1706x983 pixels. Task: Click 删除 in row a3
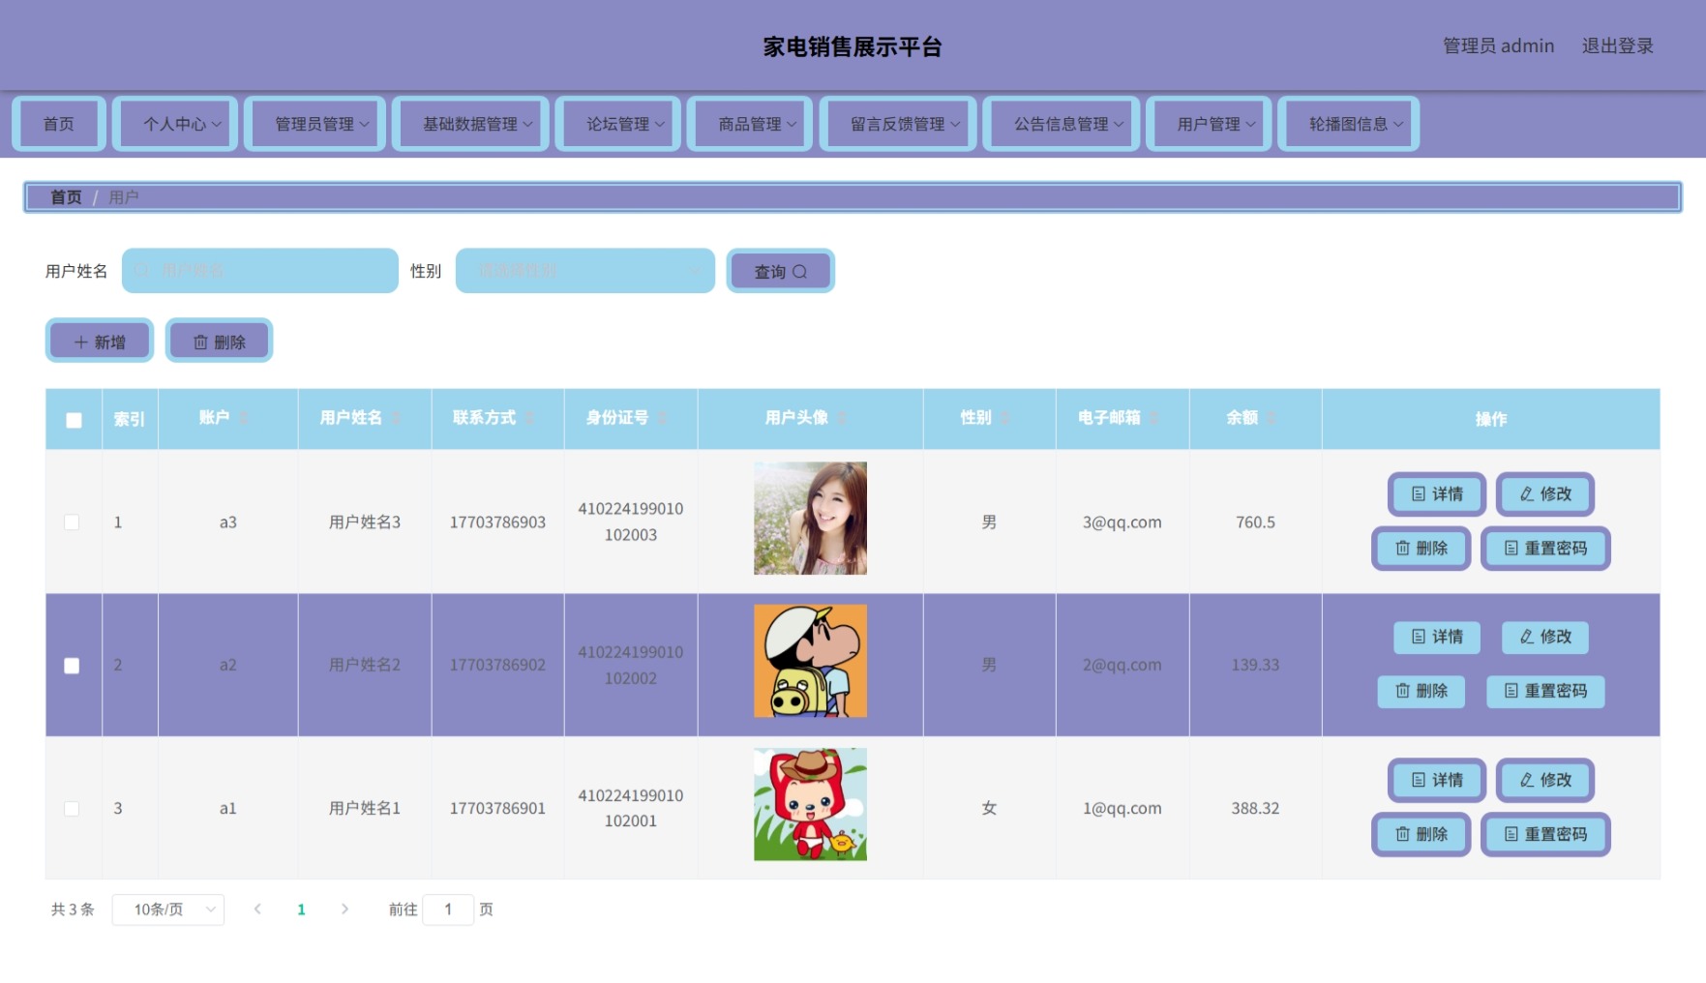tap(1422, 549)
